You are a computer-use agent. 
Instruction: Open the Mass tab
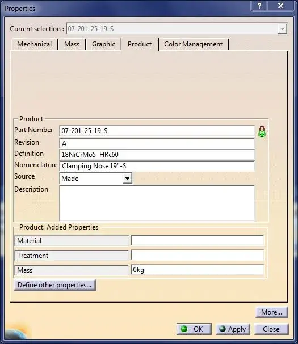pos(72,44)
